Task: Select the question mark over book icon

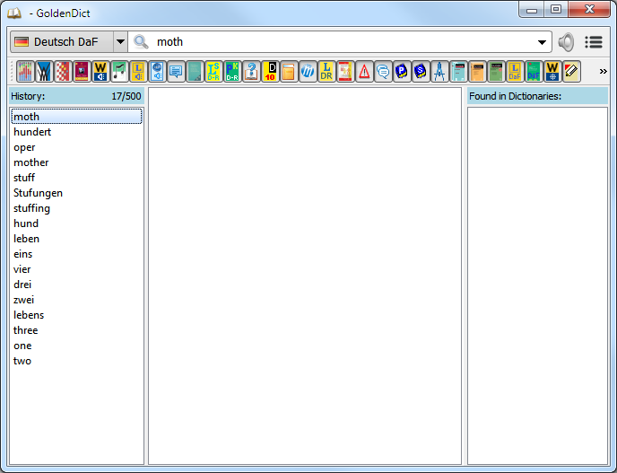Action: point(251,71)
